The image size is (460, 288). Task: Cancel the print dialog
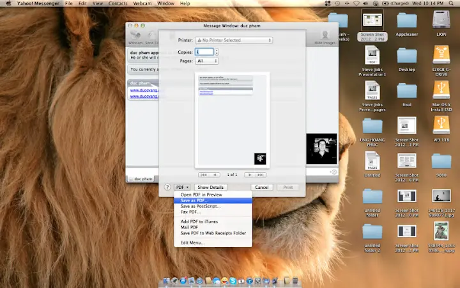click(x=261, y=187)
